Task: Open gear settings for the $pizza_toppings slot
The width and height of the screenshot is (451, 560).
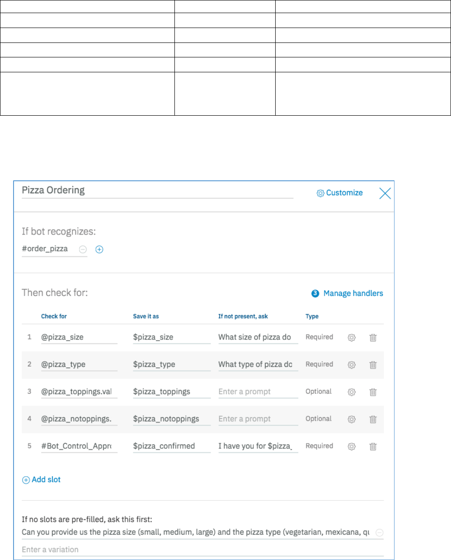Action: coord(352,392)
